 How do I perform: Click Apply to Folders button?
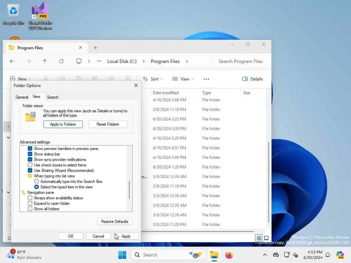point(63,124)
